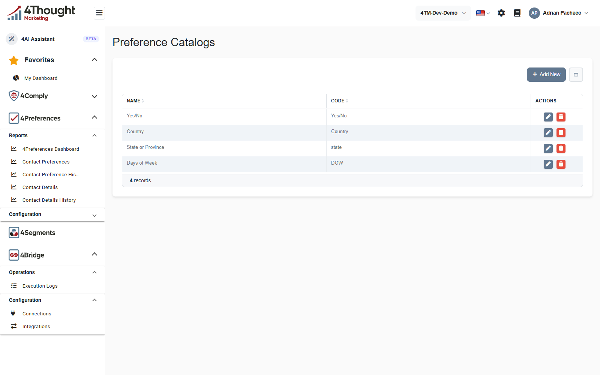Click the 4Comply shield icon
The width and height of the screenshot is (600, 375).
[14, 96]
